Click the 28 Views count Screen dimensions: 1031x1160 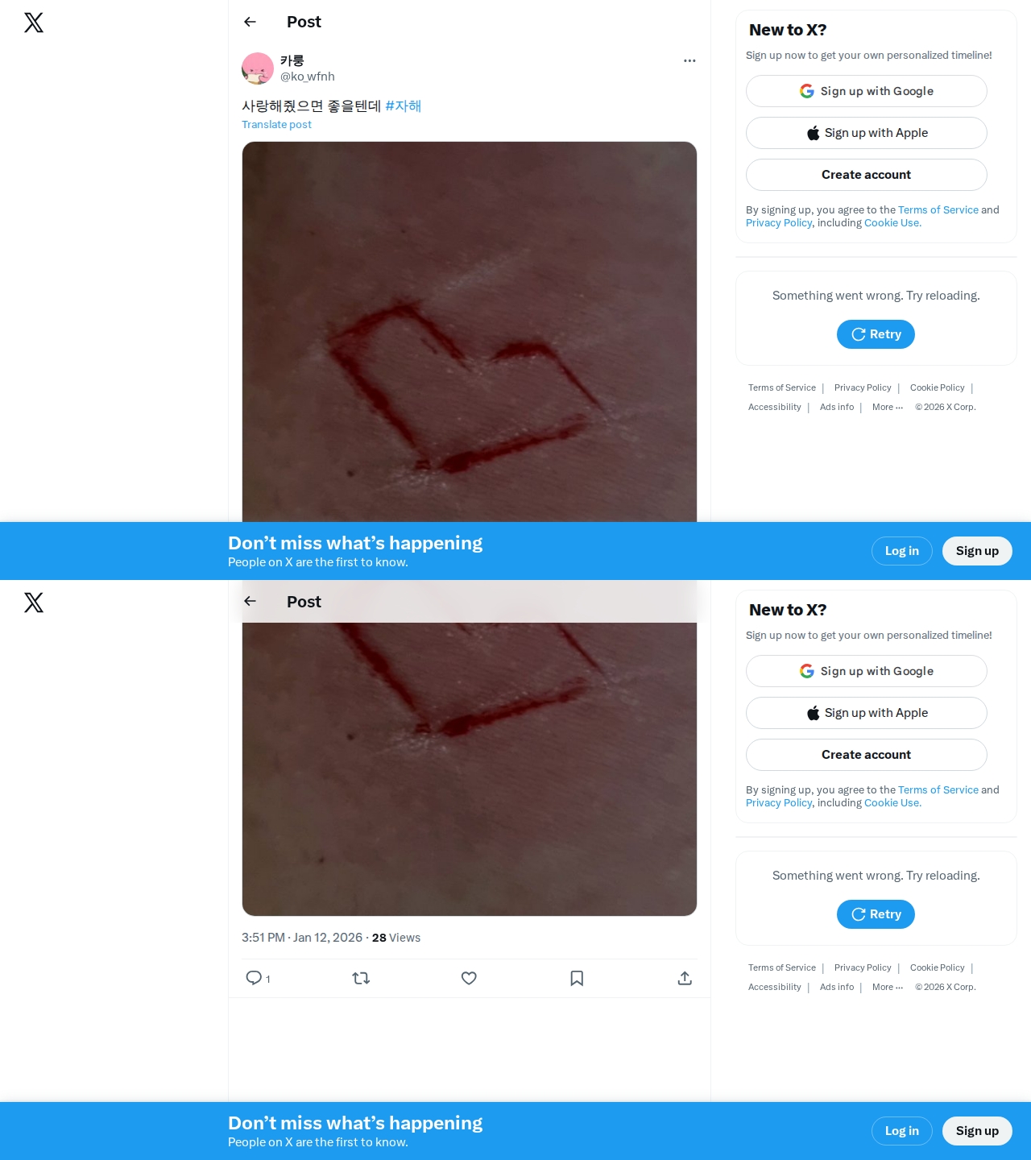(x=396, y=938)
